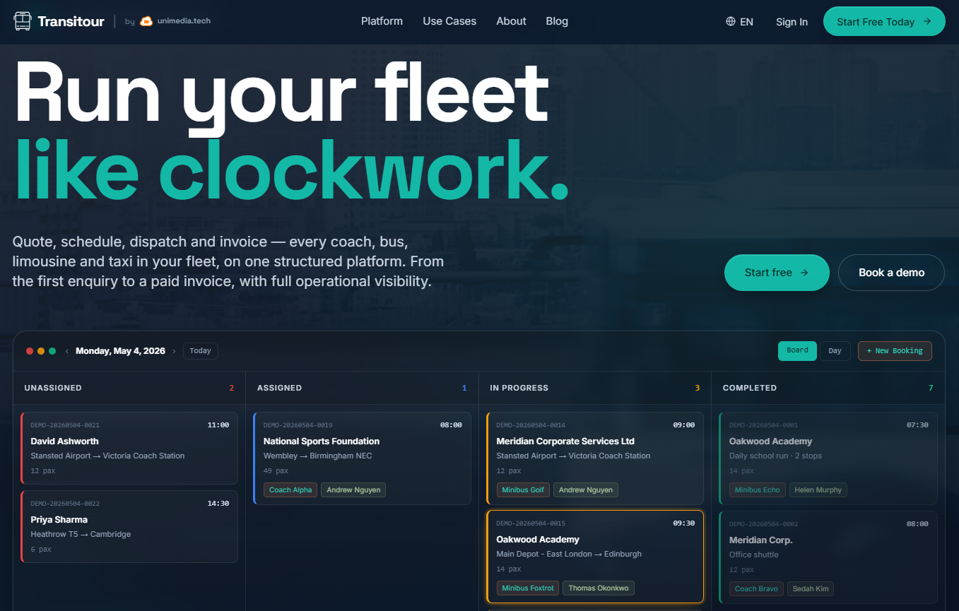
Task: Click the Helen Murphy driver tag
Action: click(818, 490)
